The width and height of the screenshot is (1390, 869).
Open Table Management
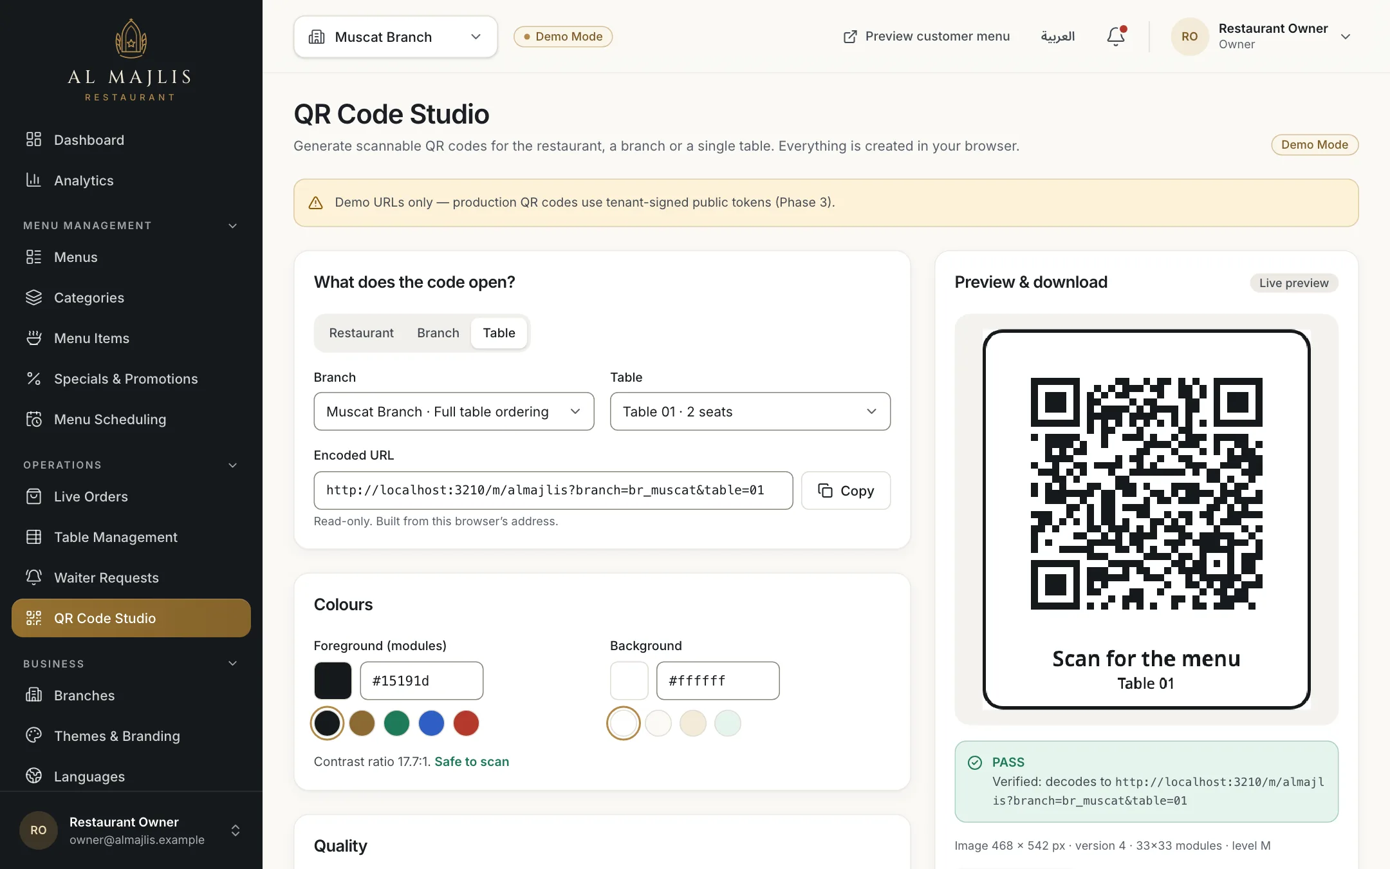[x=131, y=537]
